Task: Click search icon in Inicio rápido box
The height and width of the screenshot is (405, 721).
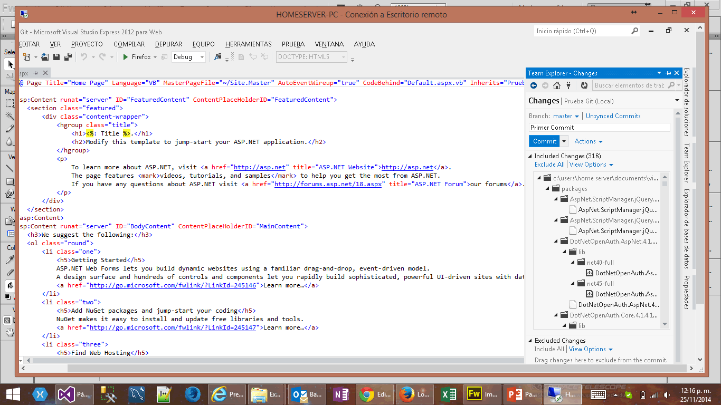Action: tap(635, 31)
